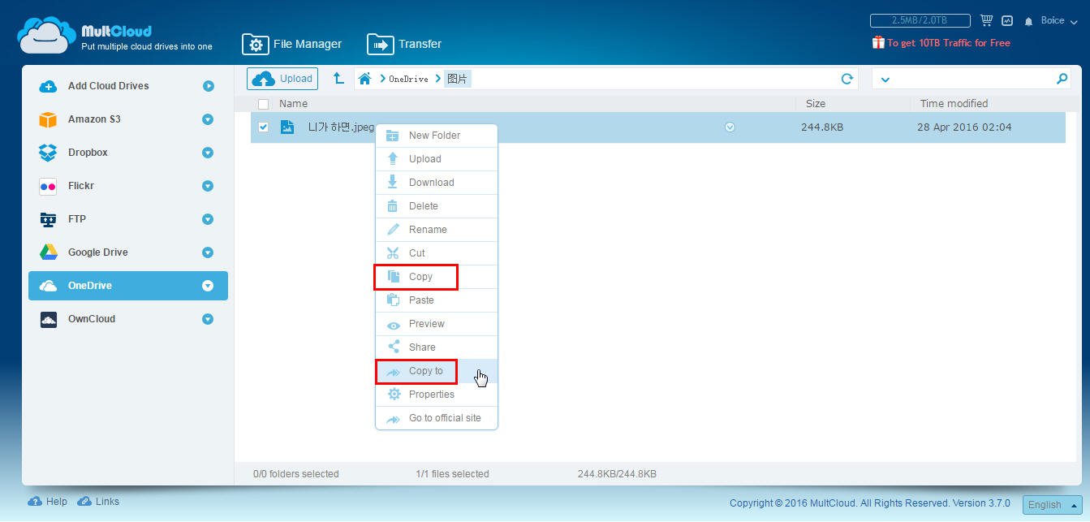The height and width of the screenshot is (522, 1090).
Task: Click the Amazon S3 box icon
Action: [48, 119]
